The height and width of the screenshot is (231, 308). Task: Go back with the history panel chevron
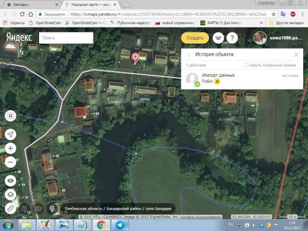pyautogui.click(x=189, y=54)
